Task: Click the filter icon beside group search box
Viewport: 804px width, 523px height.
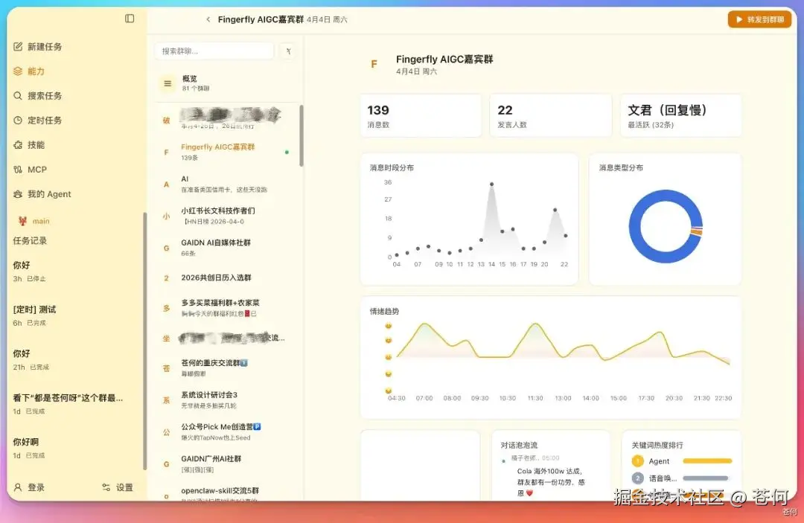Action: pyautogui.click(x=288, y=51)
